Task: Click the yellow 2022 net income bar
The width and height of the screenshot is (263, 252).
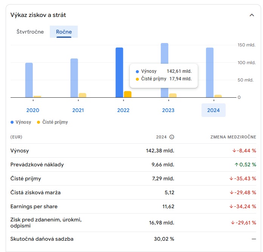Action: pos(128,94)
